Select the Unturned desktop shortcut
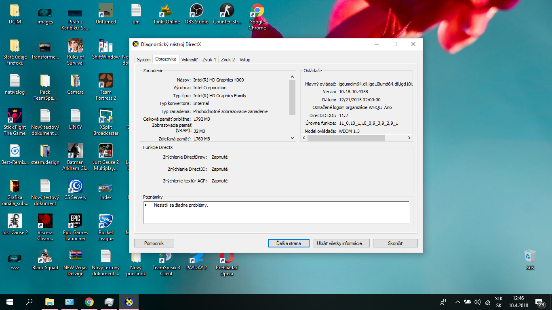Viewport: 552px width, 310px height. pos(106,15)
